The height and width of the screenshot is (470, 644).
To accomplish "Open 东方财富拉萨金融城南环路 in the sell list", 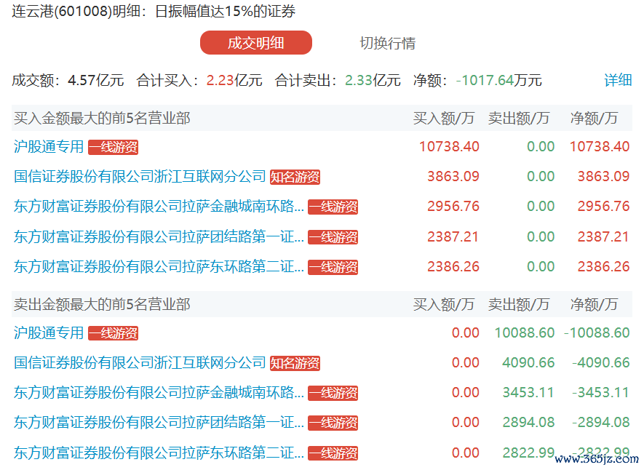I will click(159, 393).
